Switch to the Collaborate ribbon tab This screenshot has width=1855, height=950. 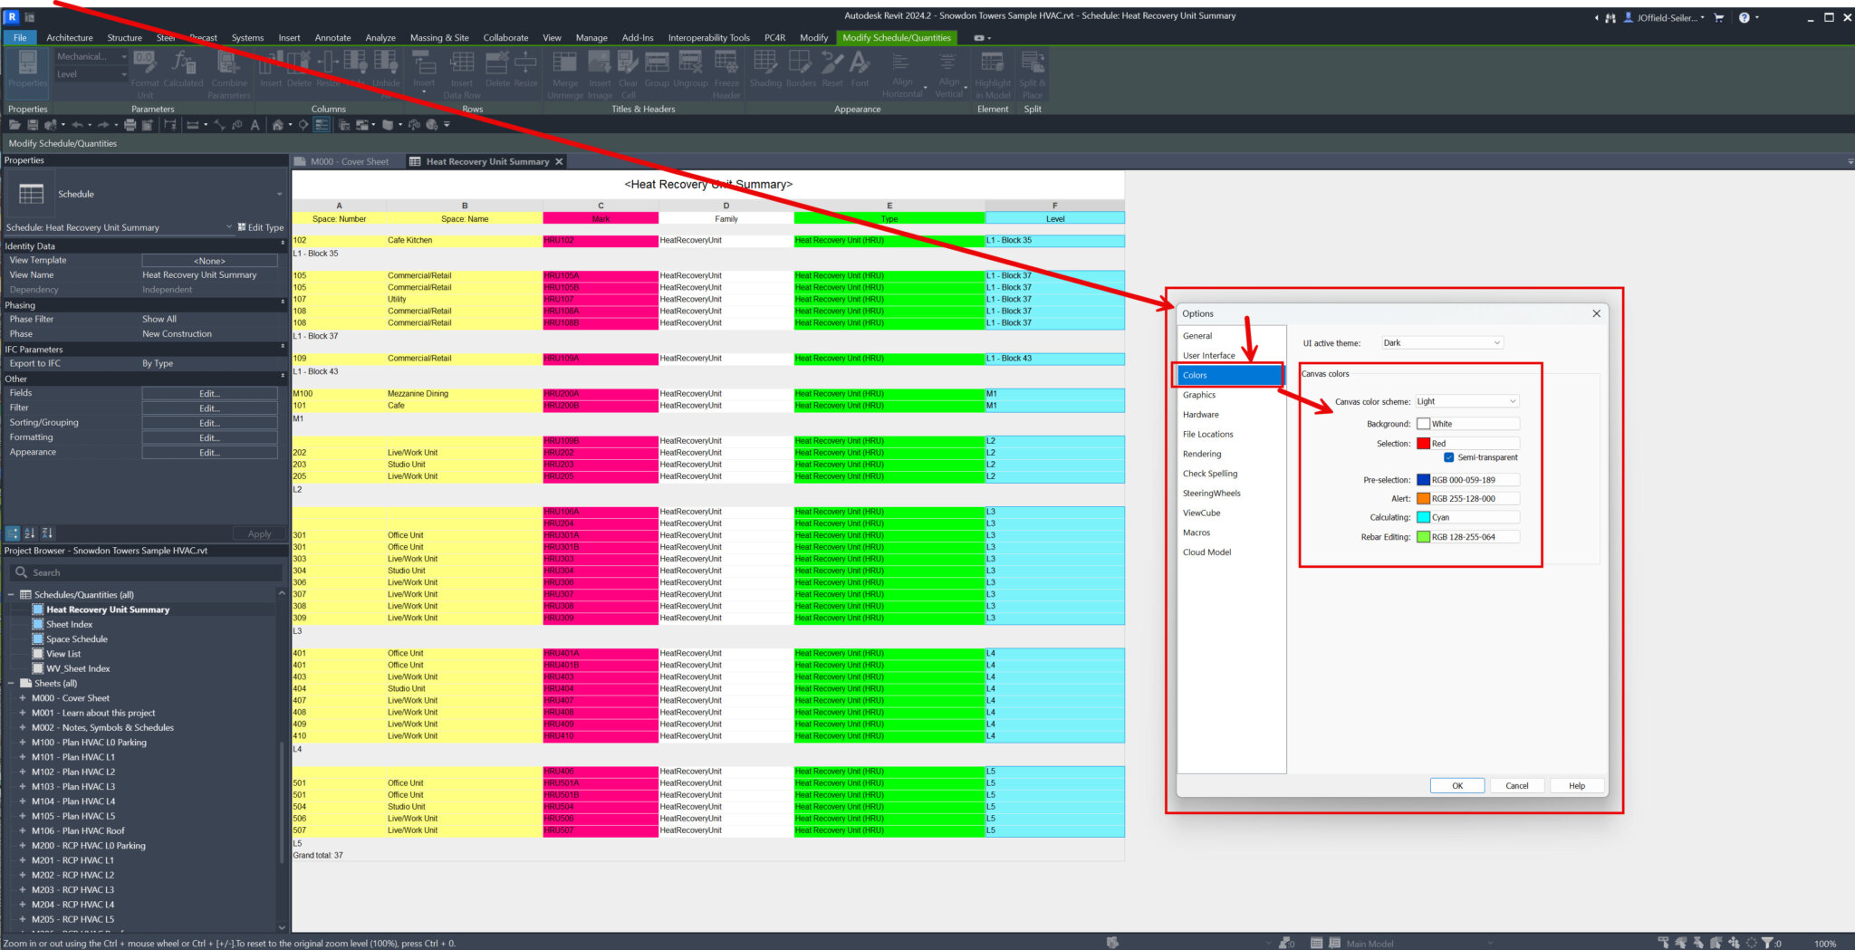tap(505, 37)
